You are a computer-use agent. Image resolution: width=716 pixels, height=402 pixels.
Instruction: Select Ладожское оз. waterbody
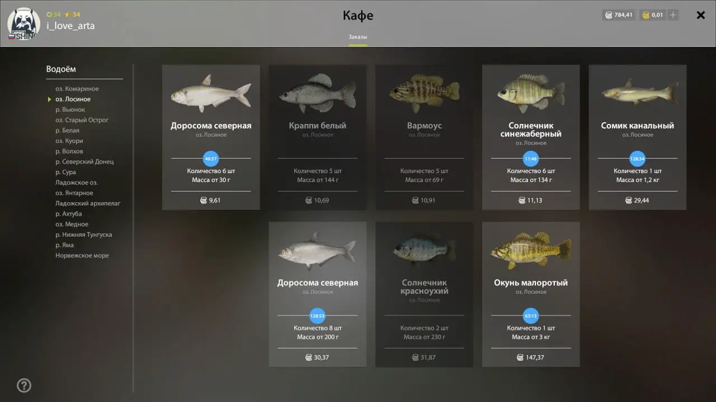click(x=77, y=183)
